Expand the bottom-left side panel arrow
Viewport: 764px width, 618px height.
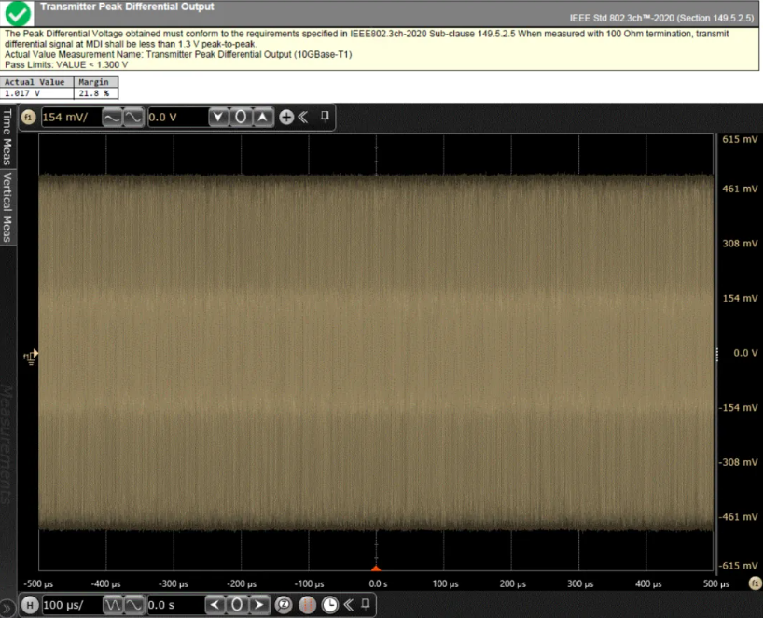tap(7, 606)
